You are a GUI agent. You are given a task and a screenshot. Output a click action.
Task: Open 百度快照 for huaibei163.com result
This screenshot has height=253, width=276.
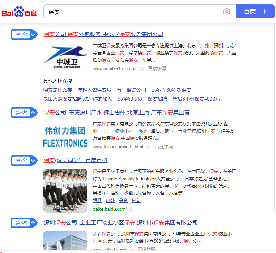coord(157,68)
